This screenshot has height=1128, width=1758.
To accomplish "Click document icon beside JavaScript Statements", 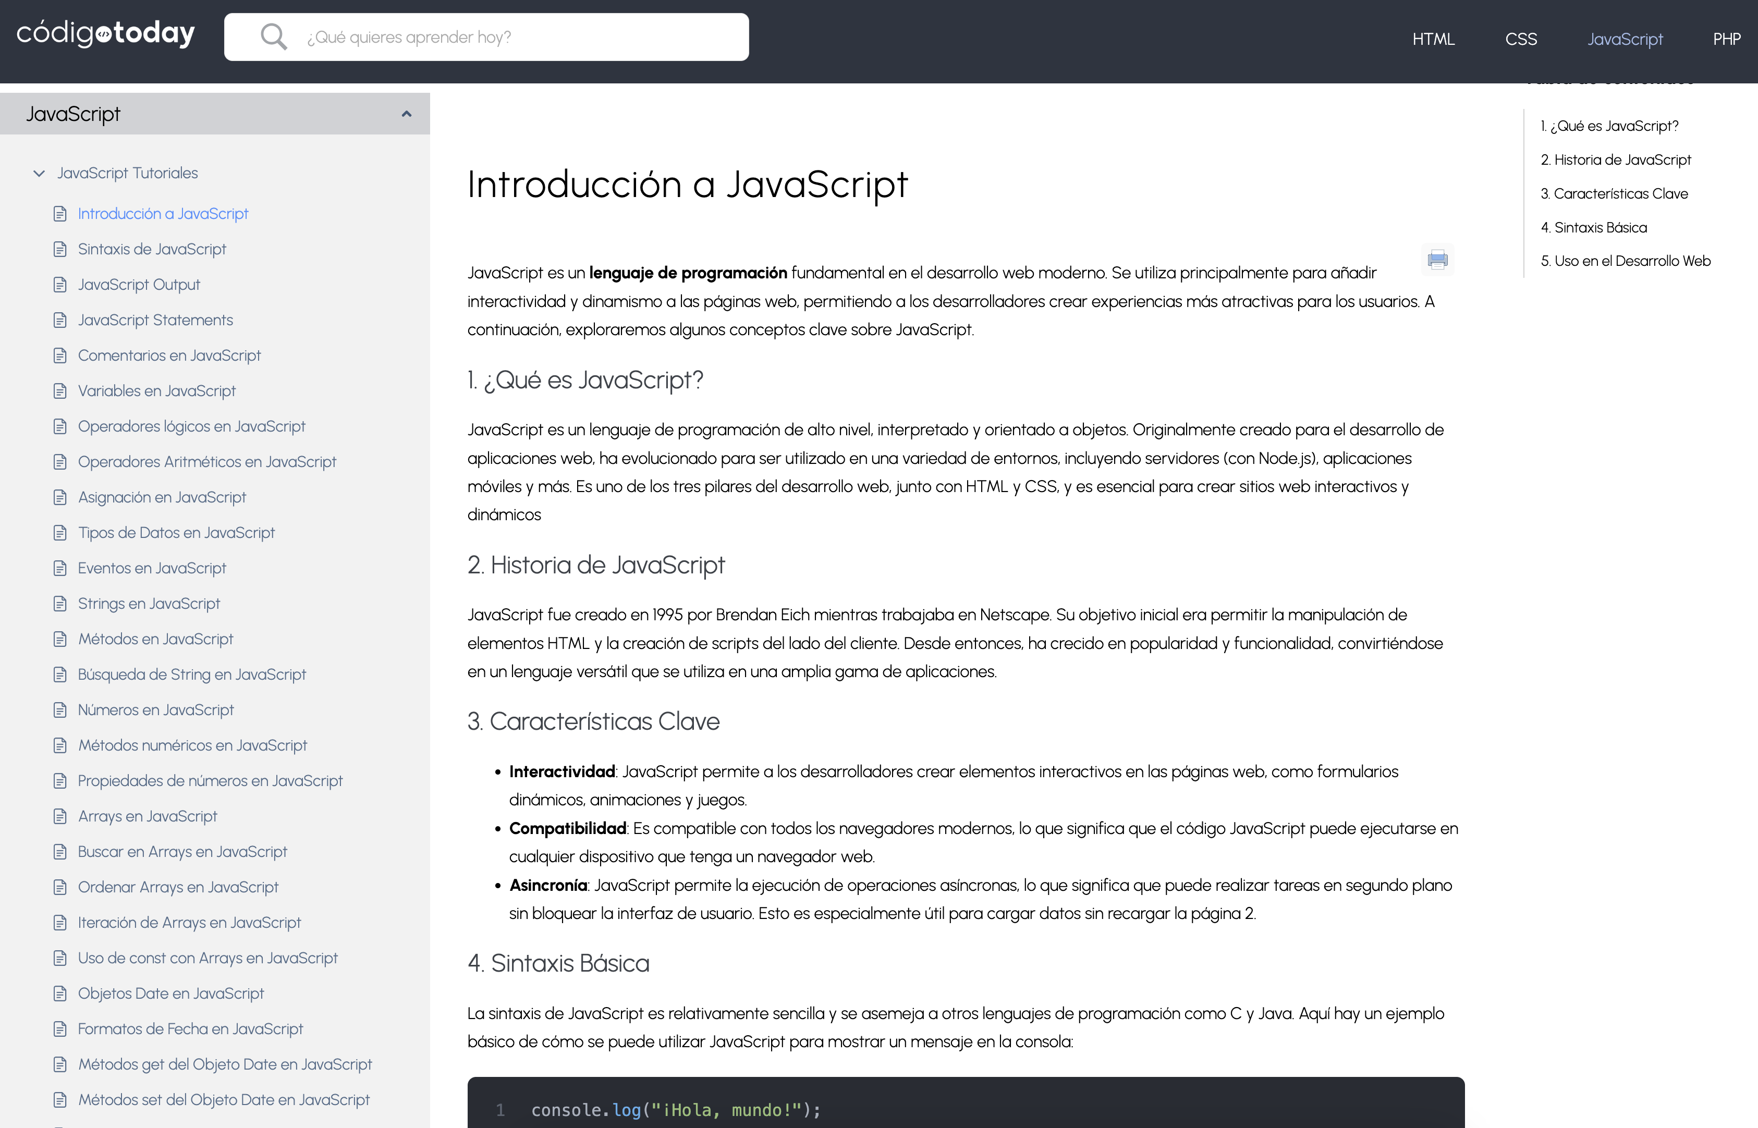I will [60, 320].
